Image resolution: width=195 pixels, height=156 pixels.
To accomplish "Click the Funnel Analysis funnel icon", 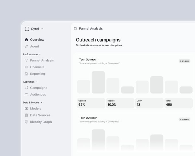I will [x=26, y=60].
